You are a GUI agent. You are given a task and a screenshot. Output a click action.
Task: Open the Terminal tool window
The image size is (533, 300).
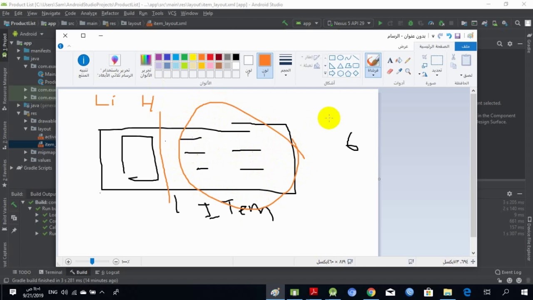50,272
